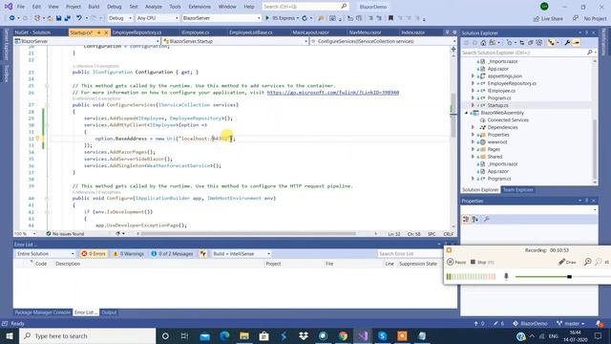Open the editor 100 % zoom dropdown

click(x=26, y=234)
